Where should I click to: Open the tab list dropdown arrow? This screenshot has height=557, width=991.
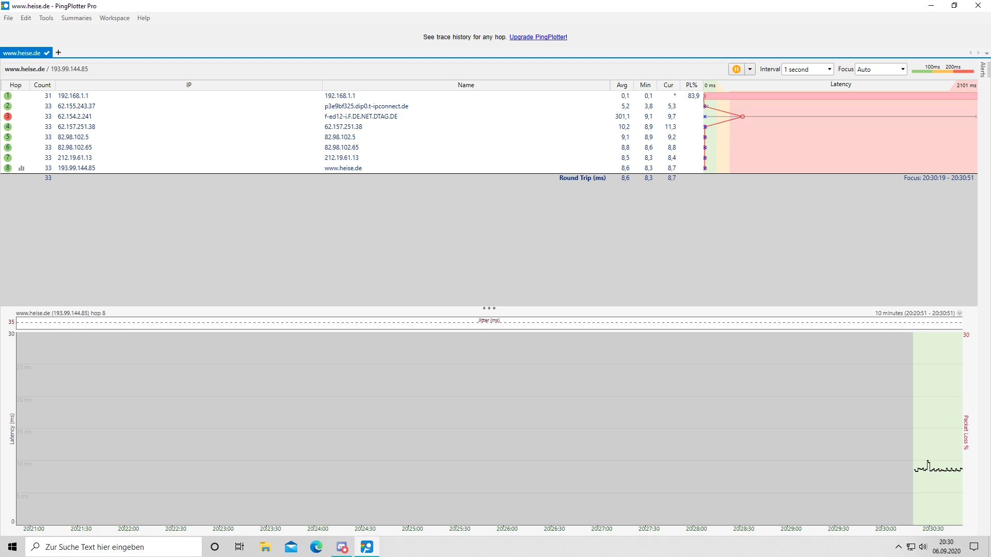point(986,53)
